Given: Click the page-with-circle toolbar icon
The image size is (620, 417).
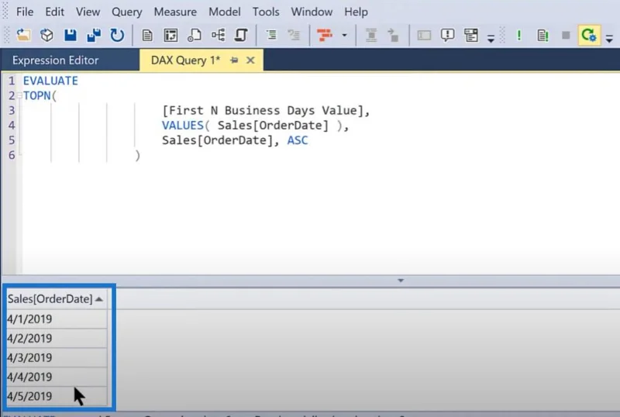Looking at the screenshot, I should [x=195, y=36].
